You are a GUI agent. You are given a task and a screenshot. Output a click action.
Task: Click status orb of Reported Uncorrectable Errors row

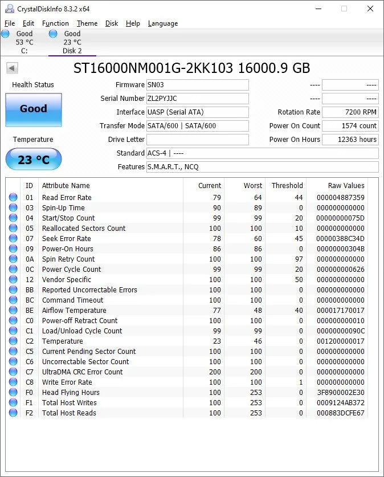coord(13,290)
